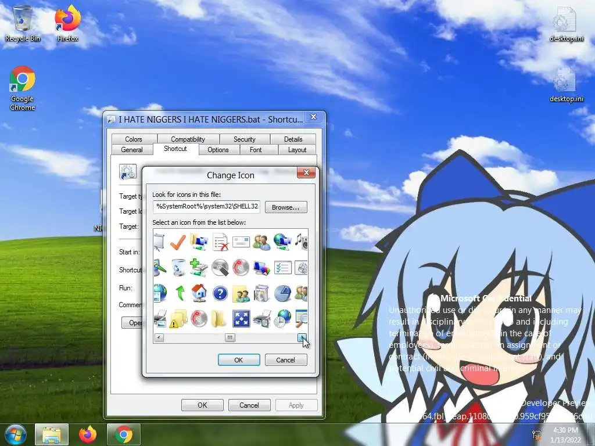This screenshot has height=446, width=595.
Task: Choose the green plus drive icon
Action: [199, 267]
